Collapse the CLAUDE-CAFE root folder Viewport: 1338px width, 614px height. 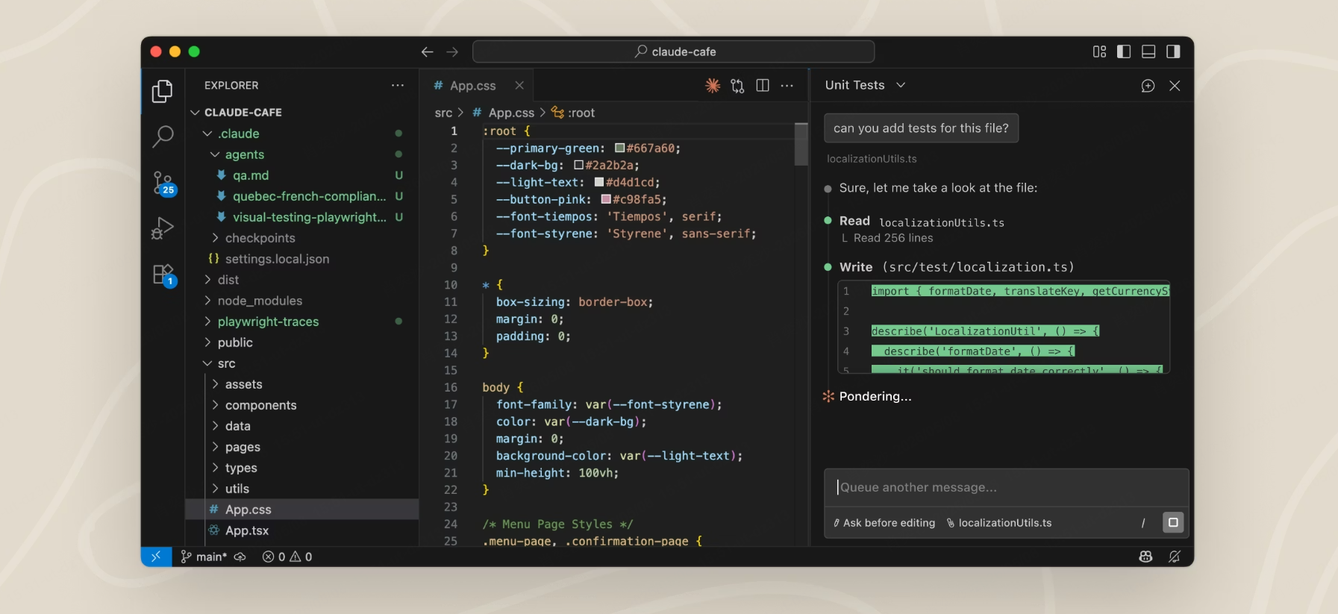point(235,113)
